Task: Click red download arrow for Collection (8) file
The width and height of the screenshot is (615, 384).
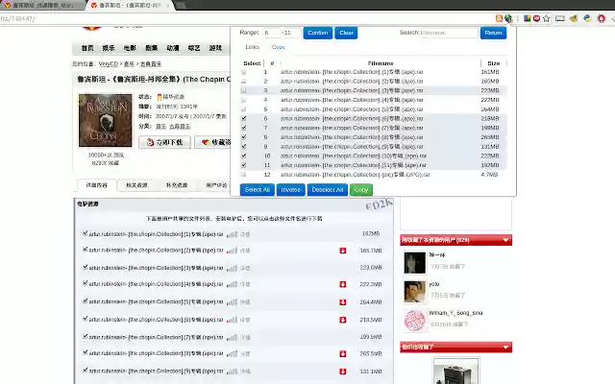Action: 343,354
